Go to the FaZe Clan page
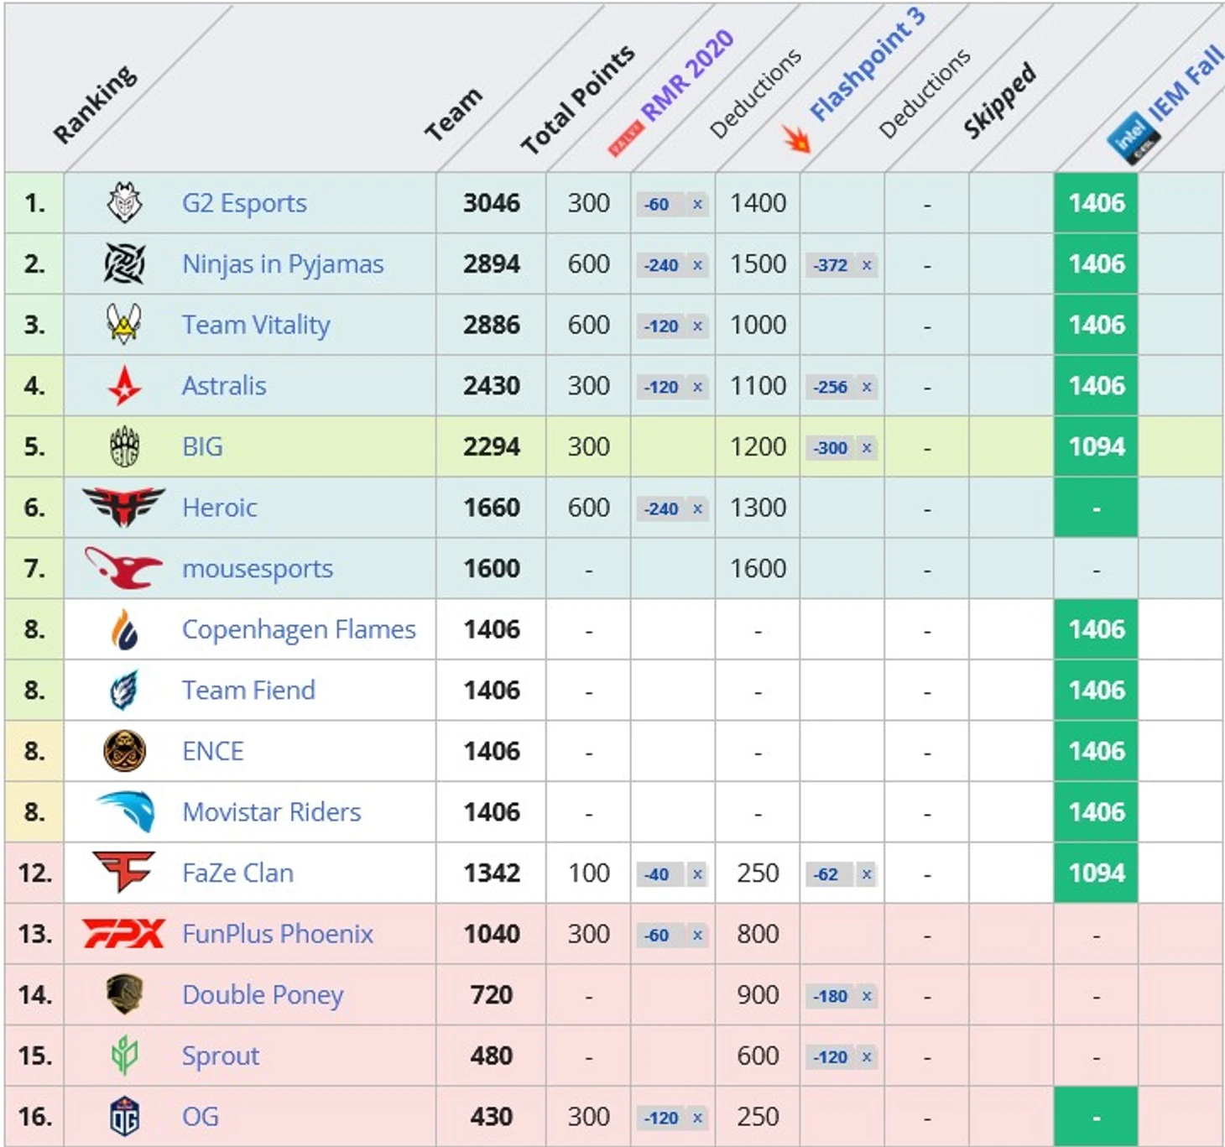 [237, 873]
